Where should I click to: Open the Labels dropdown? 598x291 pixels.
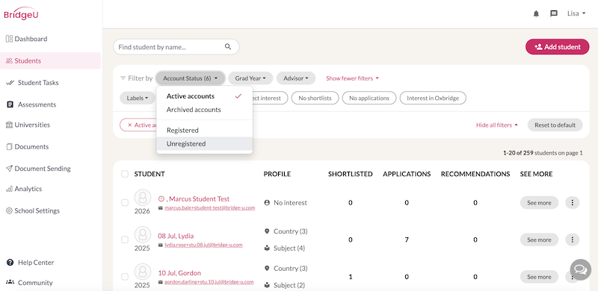coord(138,98)
